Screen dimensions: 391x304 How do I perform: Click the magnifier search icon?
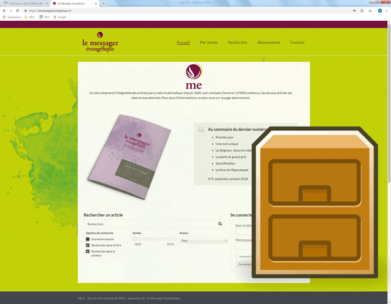click(x=220, y=224)
